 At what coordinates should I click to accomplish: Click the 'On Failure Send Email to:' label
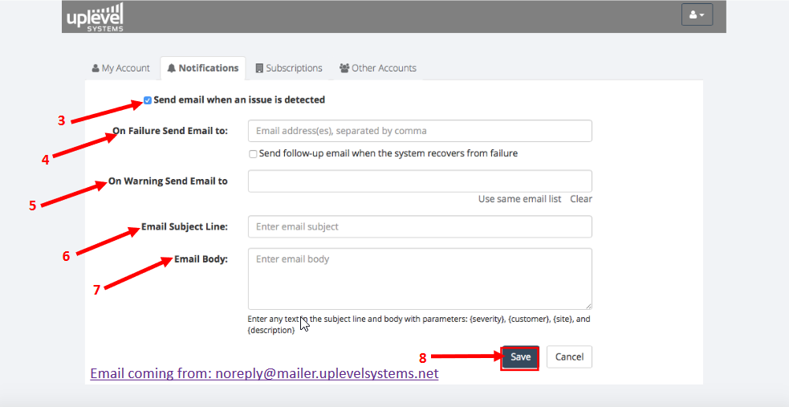click(x=170, y=131)
